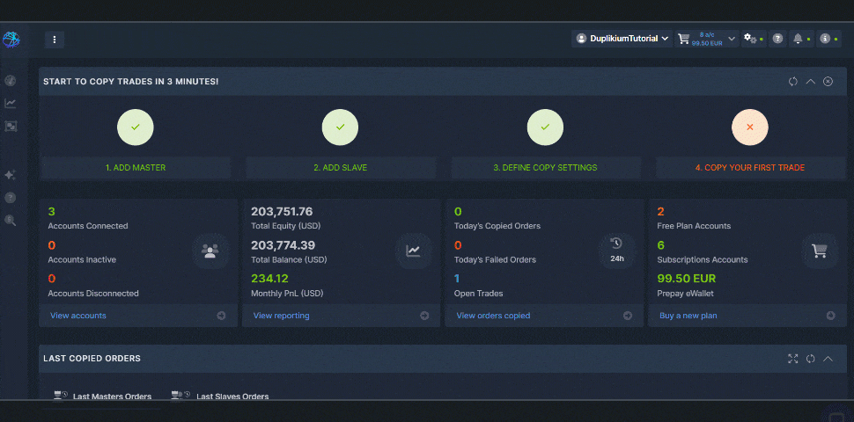Open the reporting chart icon in the sidebar
Screen dimensions: 854x422
(11, 104)
